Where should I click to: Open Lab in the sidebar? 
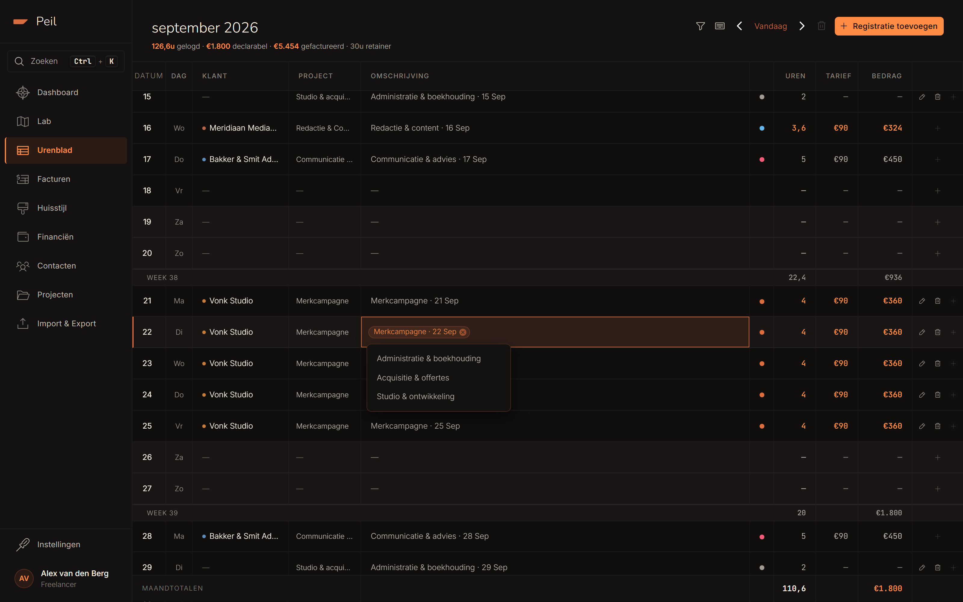pos(66,121)
